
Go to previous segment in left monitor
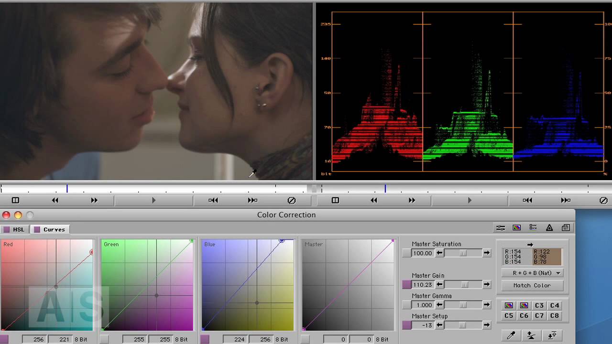(213, 200)
